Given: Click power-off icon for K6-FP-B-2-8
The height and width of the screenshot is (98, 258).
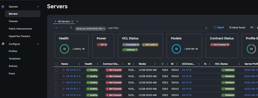Looking at the screenshot, I should point(63,95).
